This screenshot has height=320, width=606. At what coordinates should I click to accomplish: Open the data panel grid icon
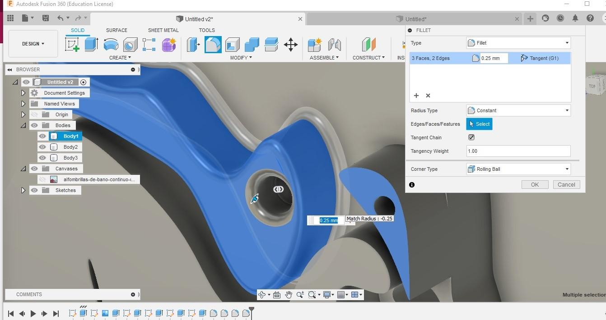pyautogui.click(x=10, y=18)
